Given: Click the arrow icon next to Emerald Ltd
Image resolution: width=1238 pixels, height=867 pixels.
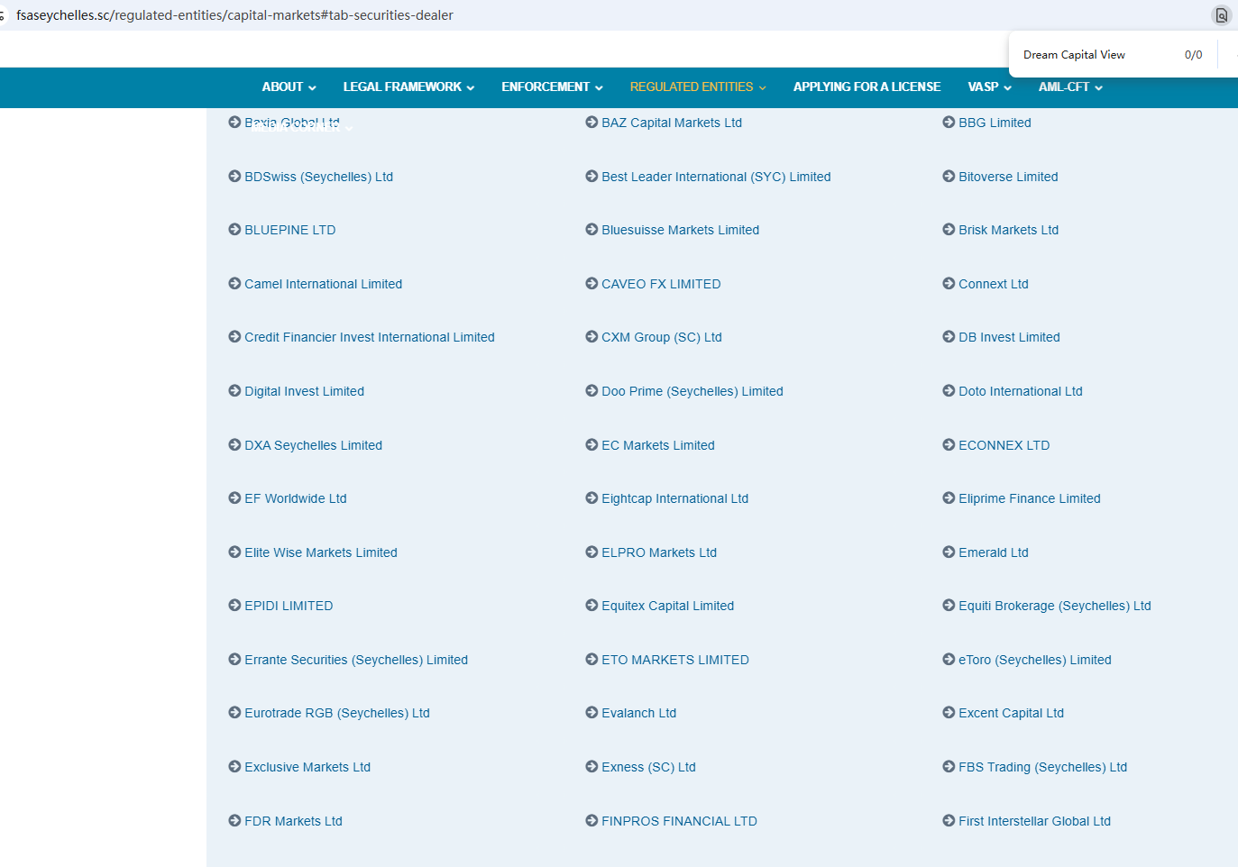Looking at the screenshot, I should click(949, 552).
